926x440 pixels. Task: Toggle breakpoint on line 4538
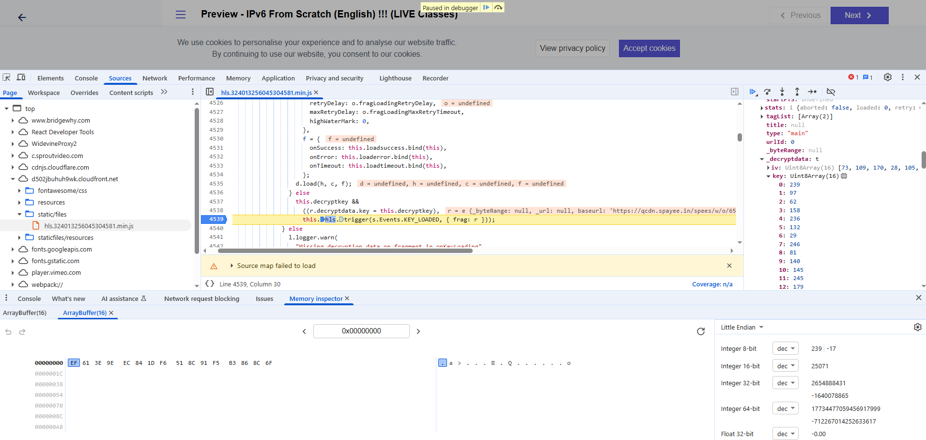coord(216,210)
